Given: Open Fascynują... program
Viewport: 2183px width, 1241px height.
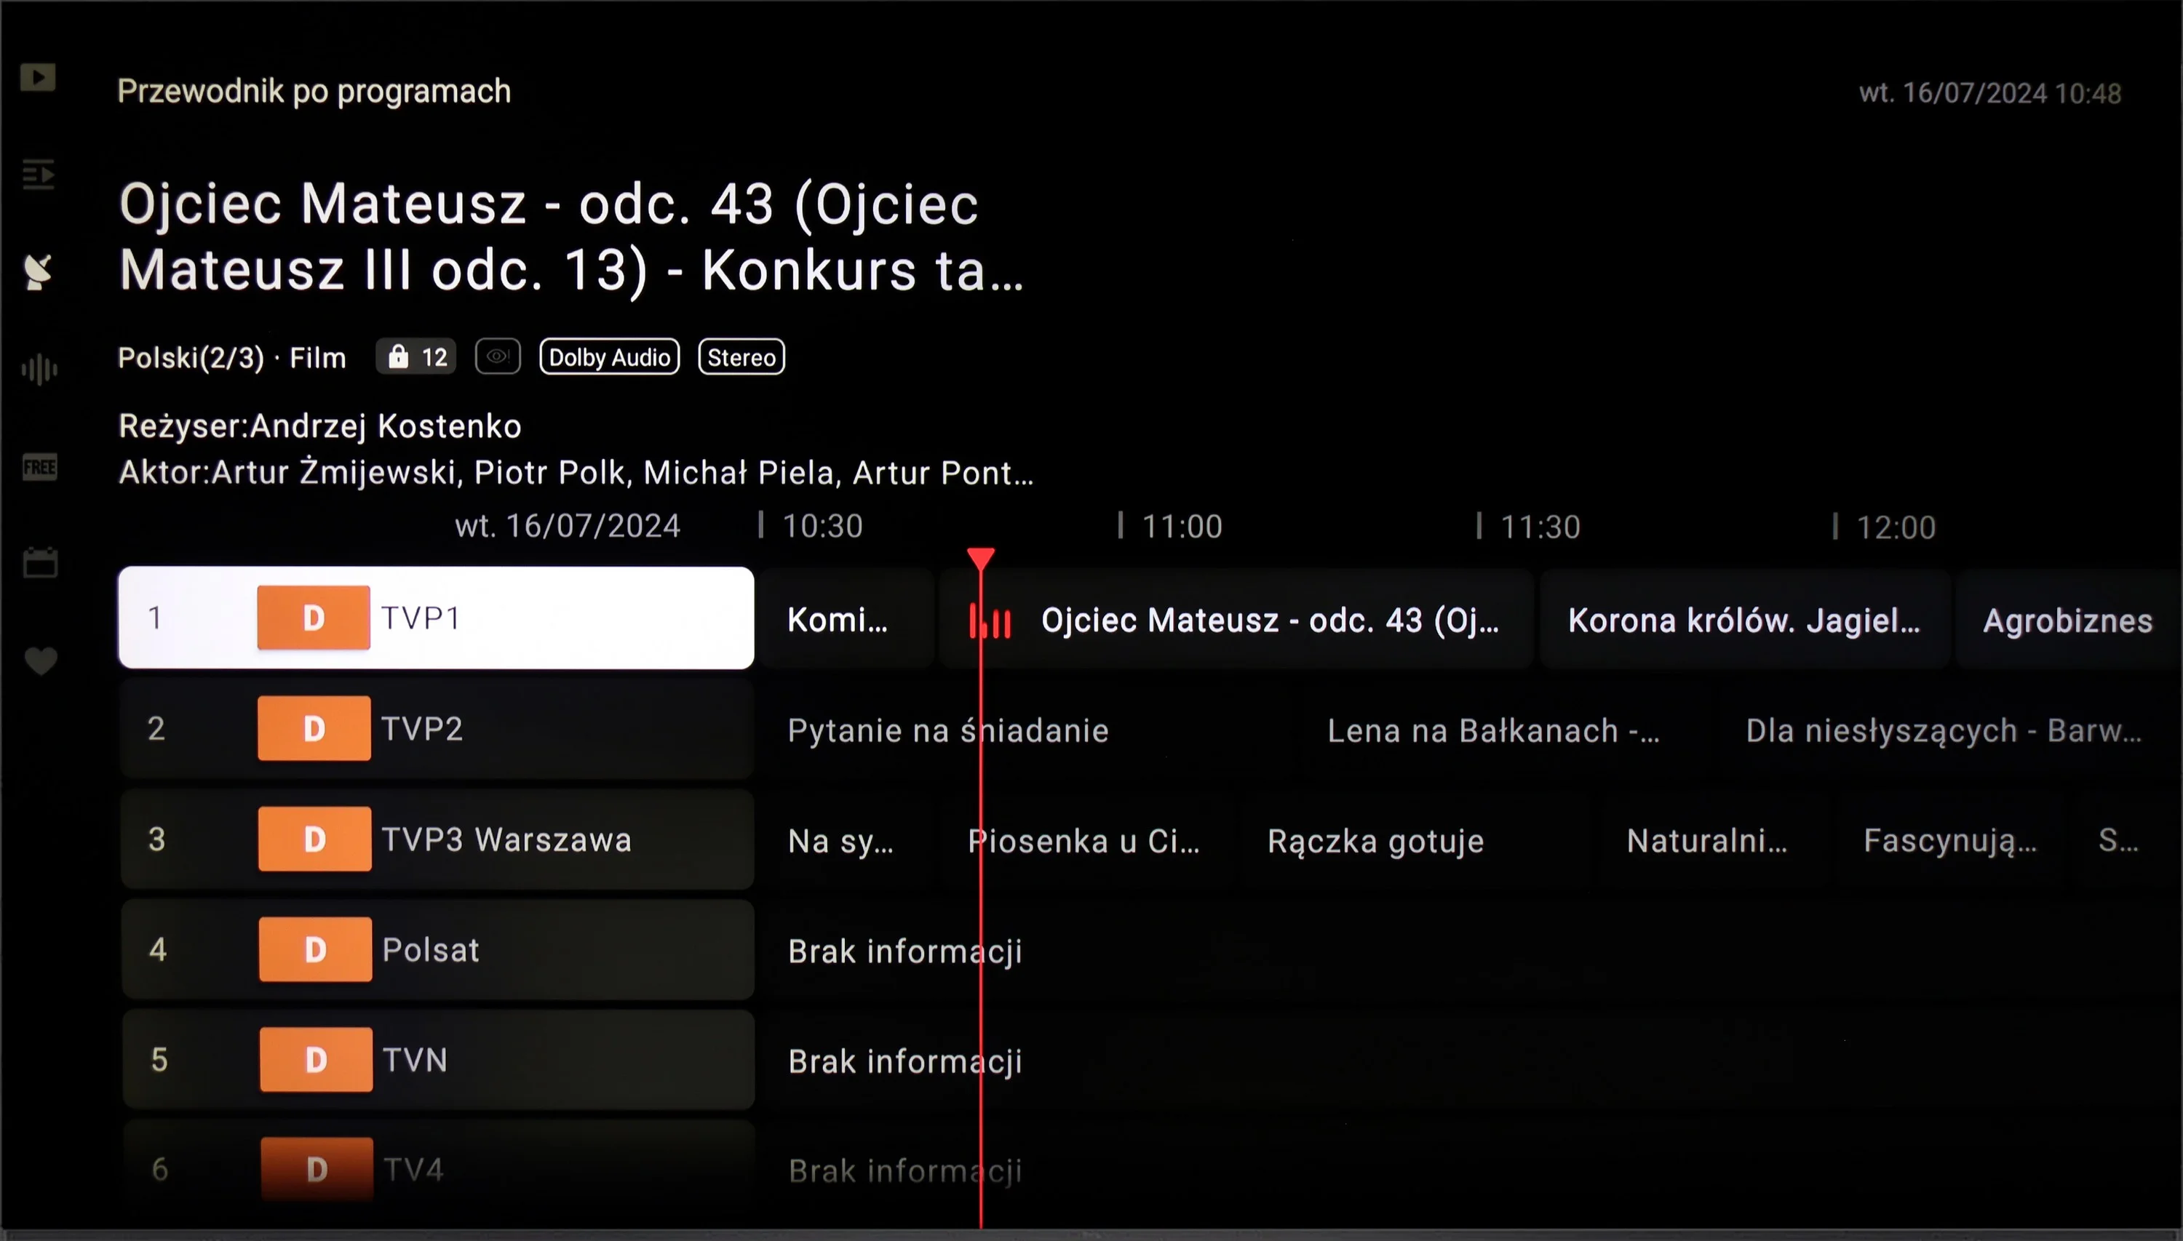Looking at the screenshot, I should [1950, 841].
